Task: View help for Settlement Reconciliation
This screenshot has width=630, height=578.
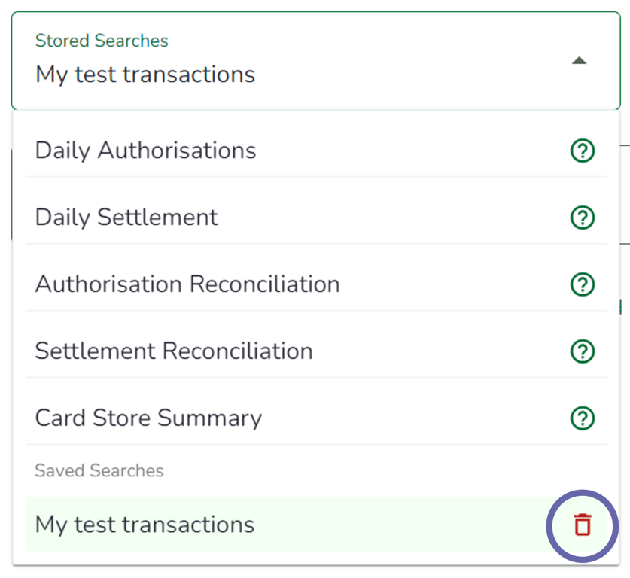Action: coord(582,351)
